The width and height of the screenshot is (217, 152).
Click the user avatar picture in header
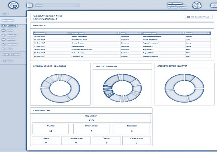coord(197,5)
